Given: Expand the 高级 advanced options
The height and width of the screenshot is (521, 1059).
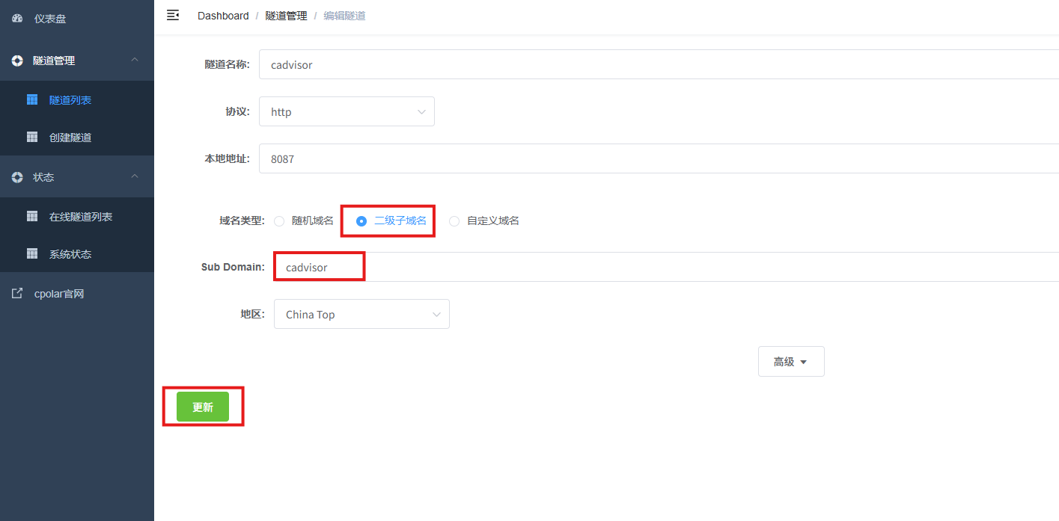Looking at the screenshot, I should 791,362.
